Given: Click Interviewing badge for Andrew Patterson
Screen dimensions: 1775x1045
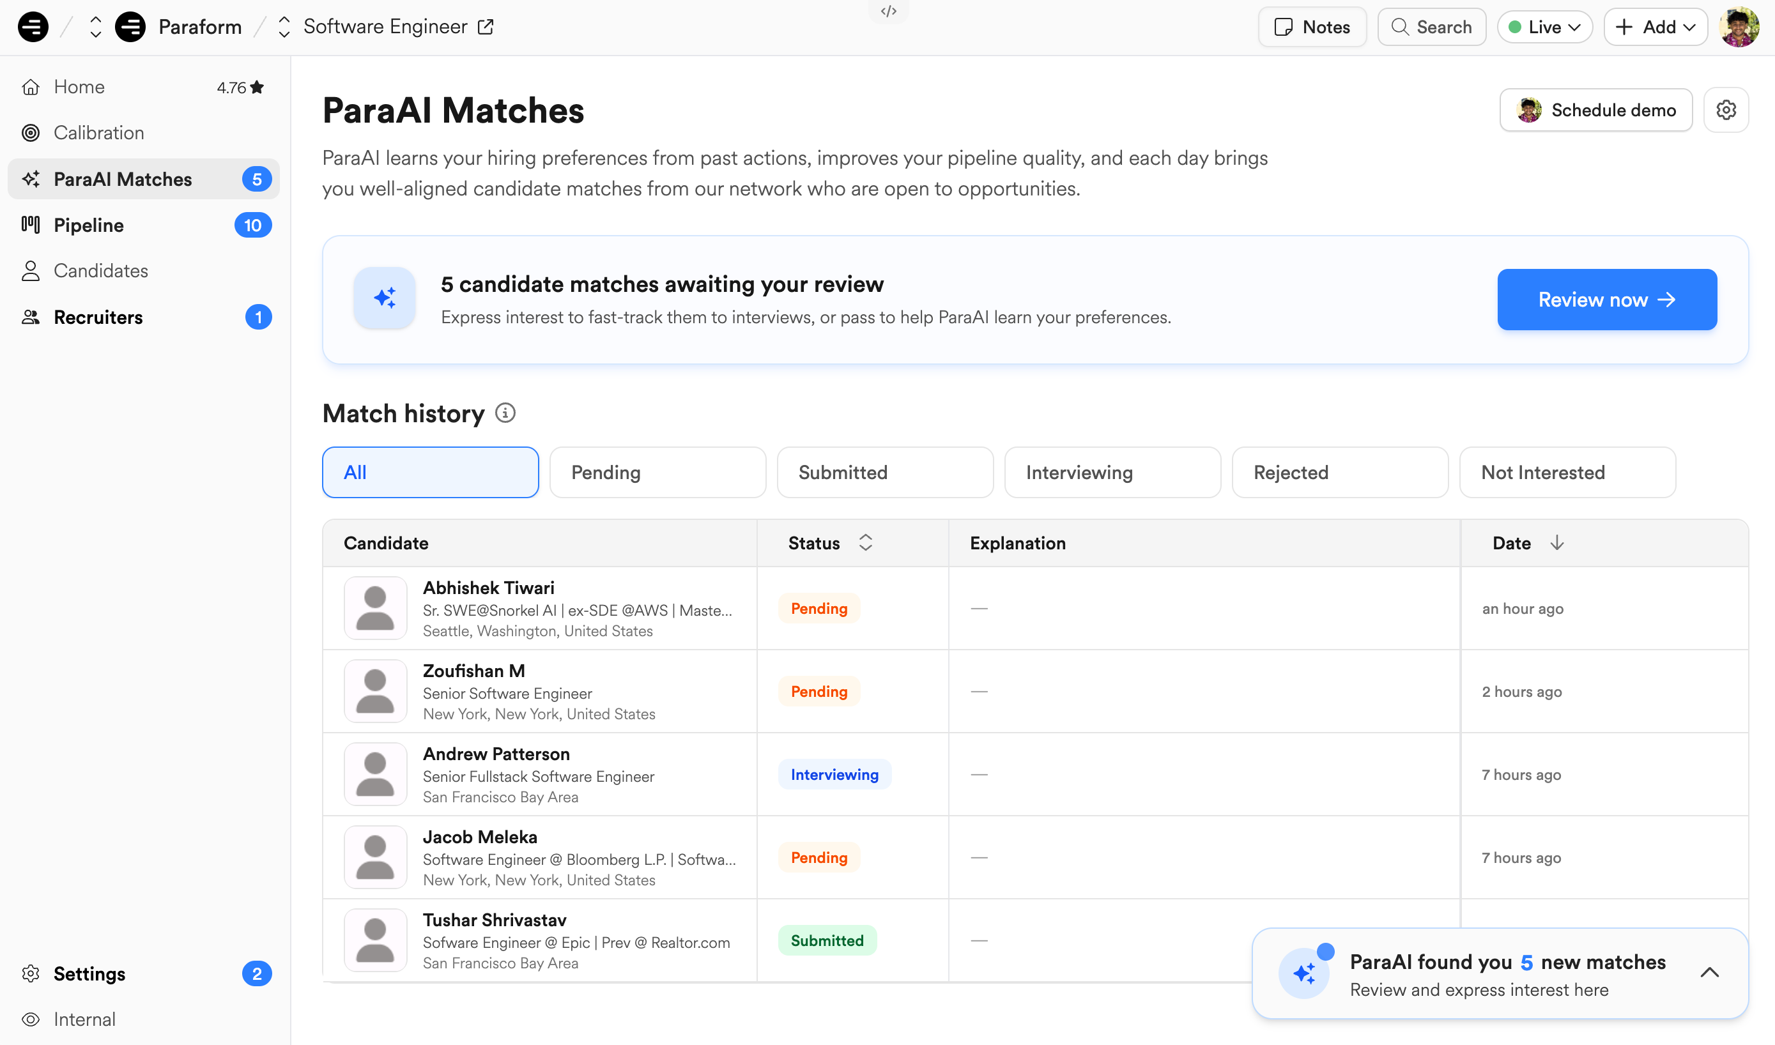Looking at the screenshot, I should [x=834, y=775].
